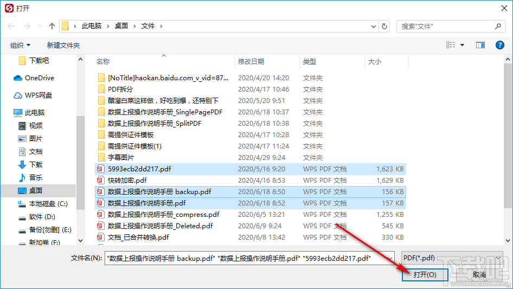
Task: Click the navigation pane scrollbar up arrow
Action: tap(80, 60)
